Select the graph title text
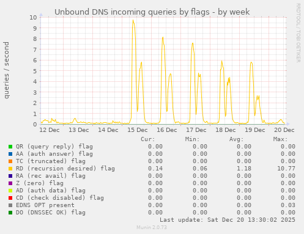Screen dimensions: 304x234 (x=152, y=12)
